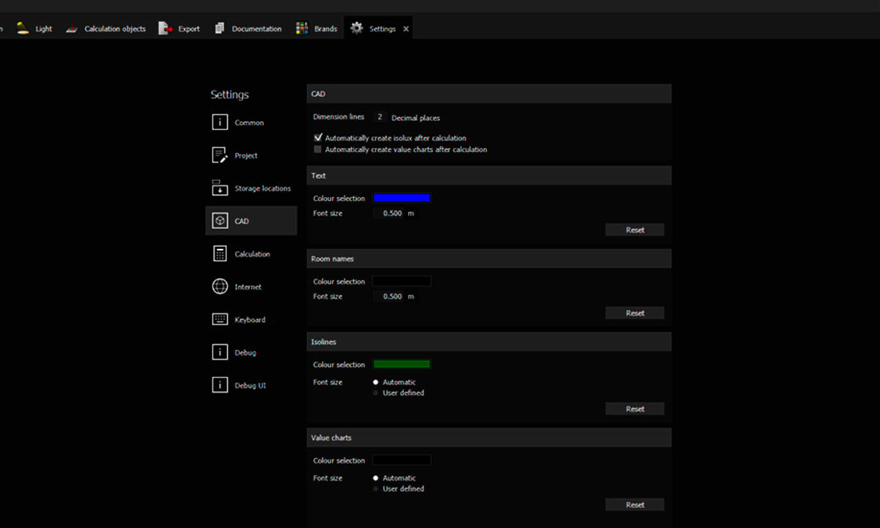This screenshot has width=880, height=528.
Task: Reset the Room names settings
Action: pos(635,313)
